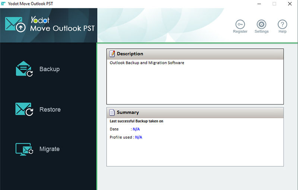
Task: Click the Help text label
Action: [282, 32]
